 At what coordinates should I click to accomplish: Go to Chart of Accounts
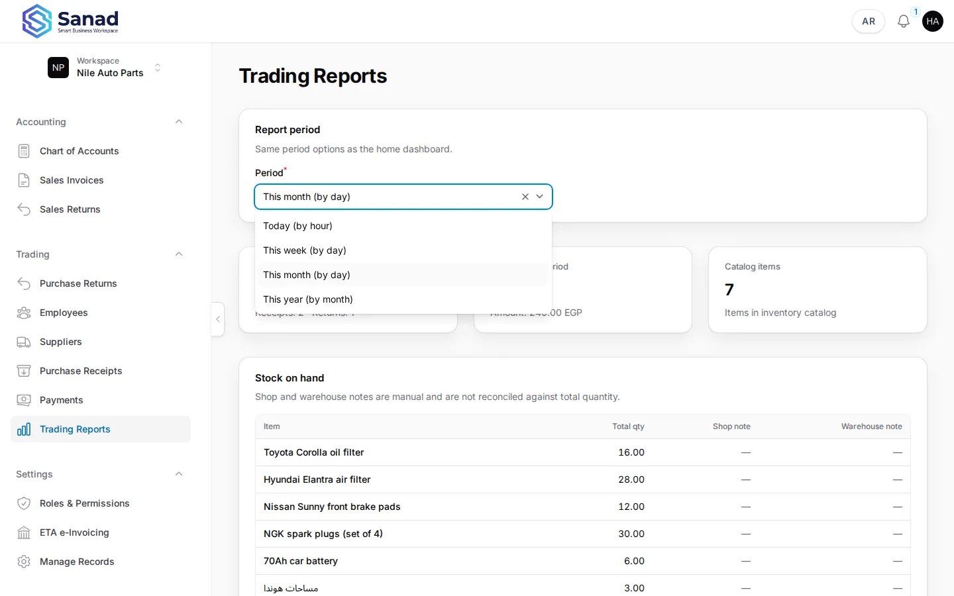pyautogui.click(x=101, y=151)
